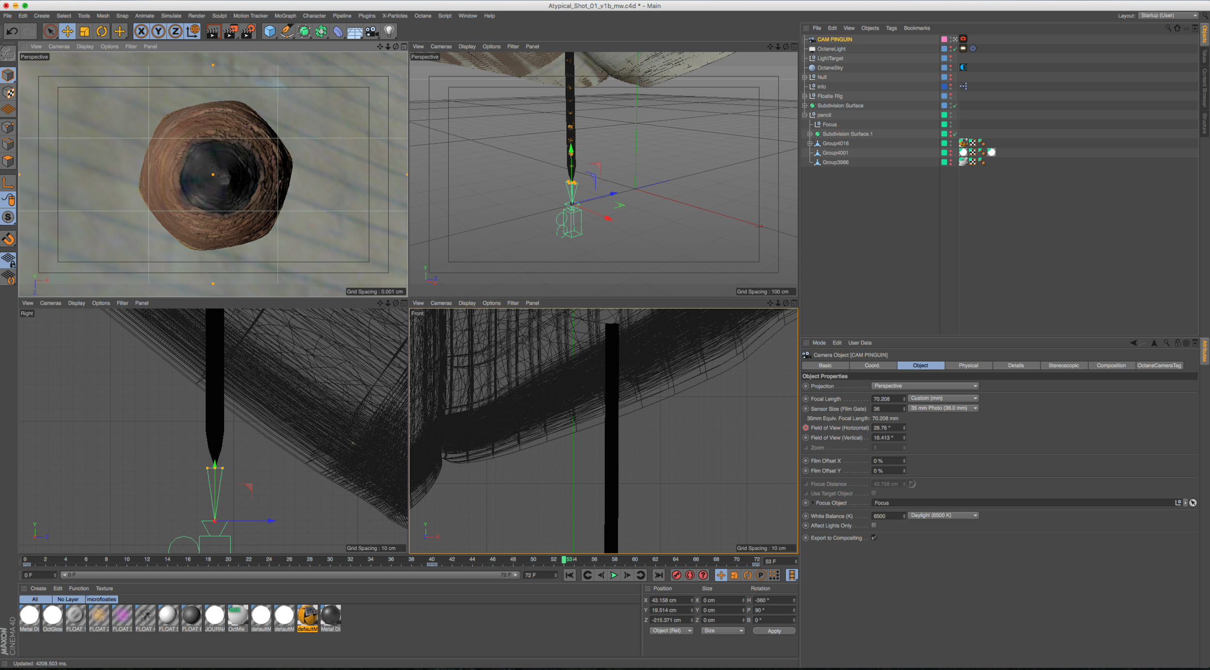Click the Subdivision Surface generator icon
1210x670 pixels.
click(x=304, y=31)
